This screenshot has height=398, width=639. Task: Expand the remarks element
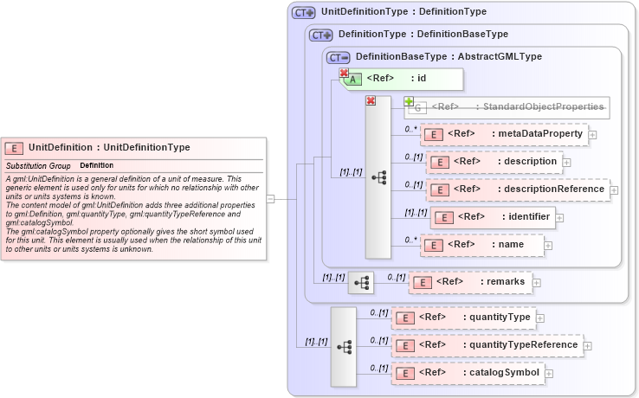tap(536, 283)
